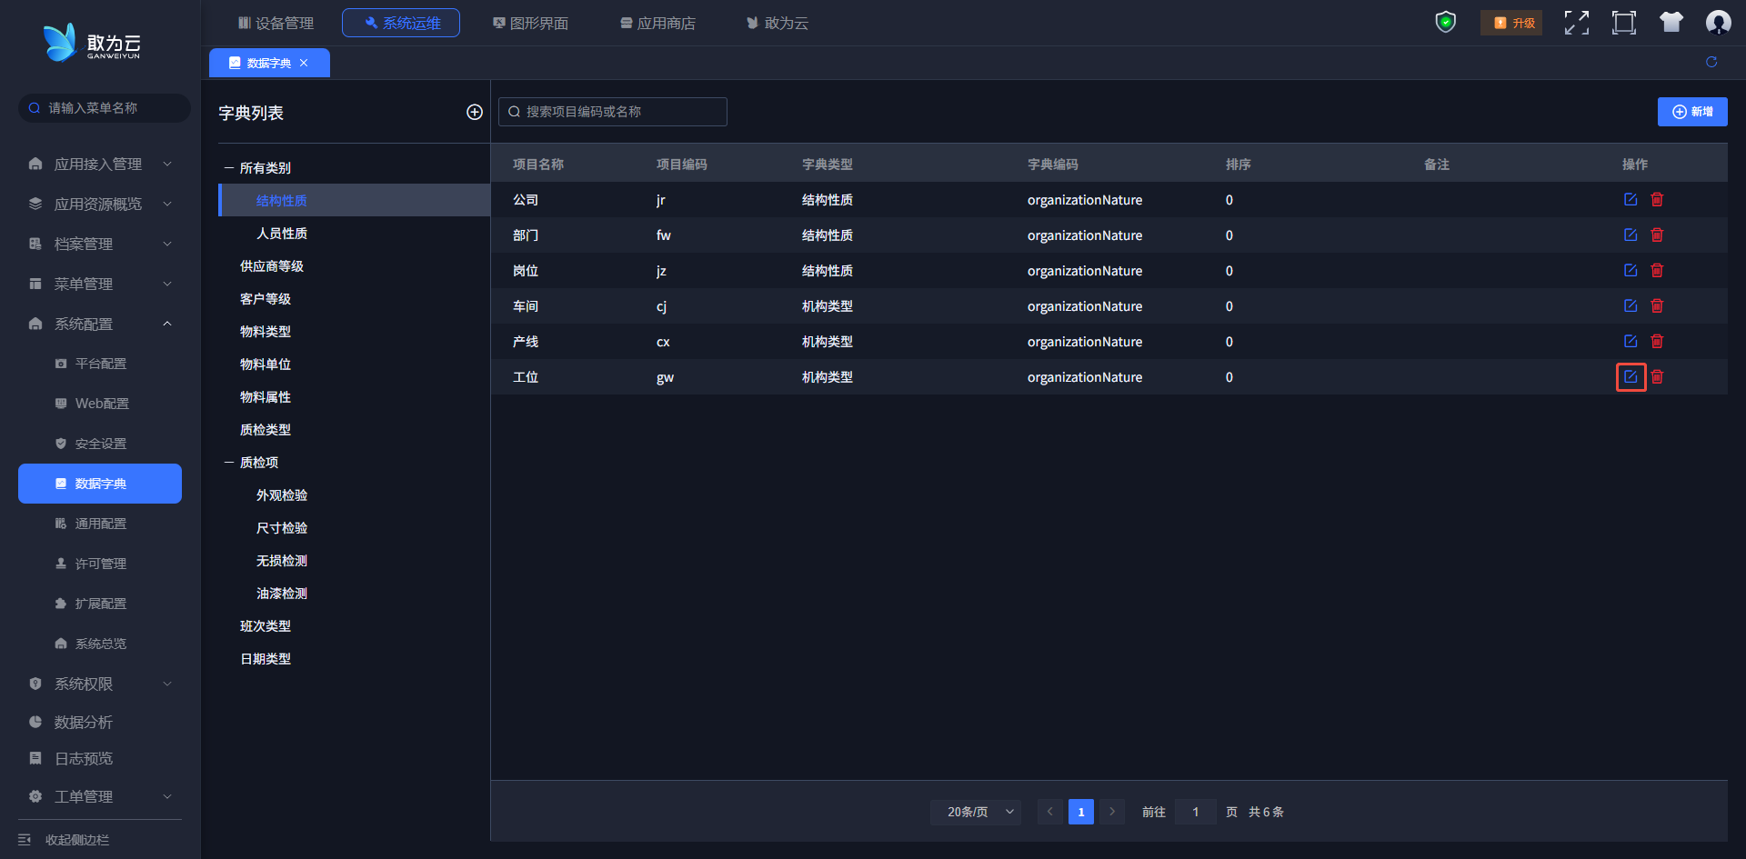Delete the 产线 row with trash icon

pos(1657,341)
